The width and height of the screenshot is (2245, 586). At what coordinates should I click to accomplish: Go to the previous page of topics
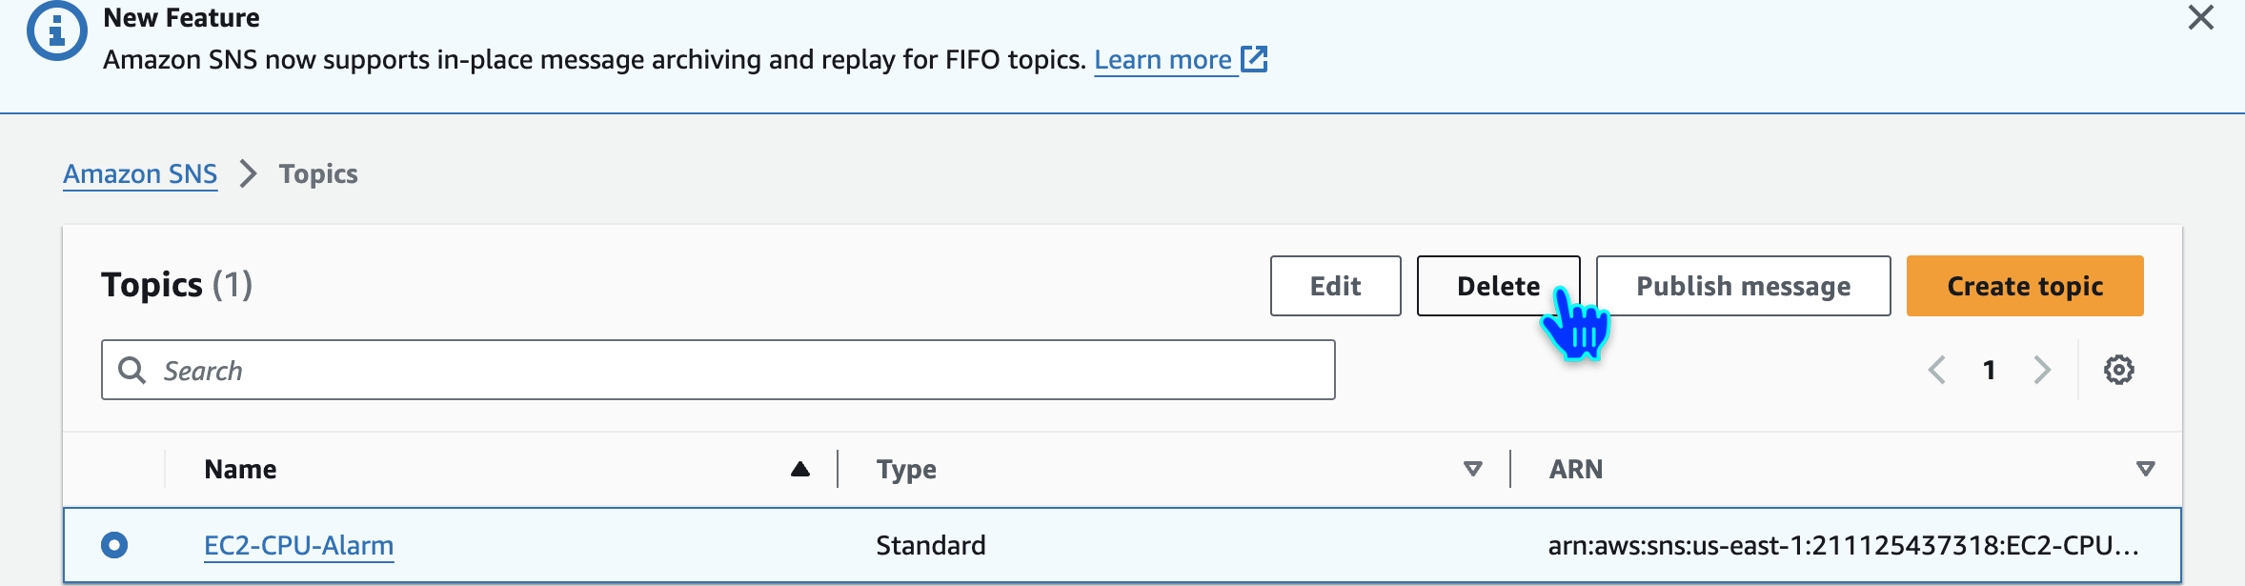click(1936, 370)
